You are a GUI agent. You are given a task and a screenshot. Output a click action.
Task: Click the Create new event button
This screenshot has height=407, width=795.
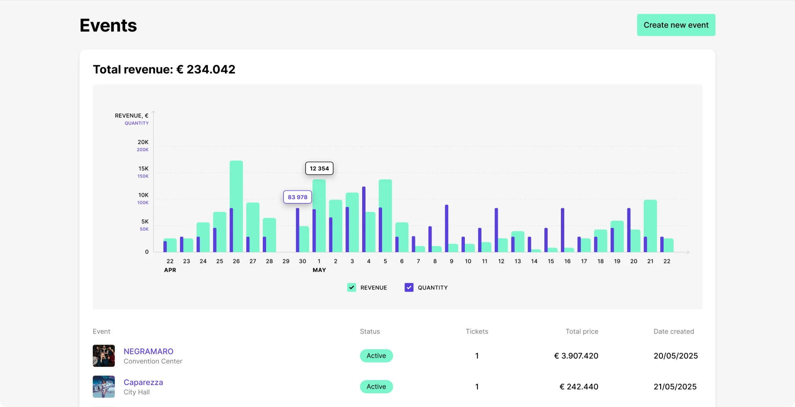tap(676, 25)
